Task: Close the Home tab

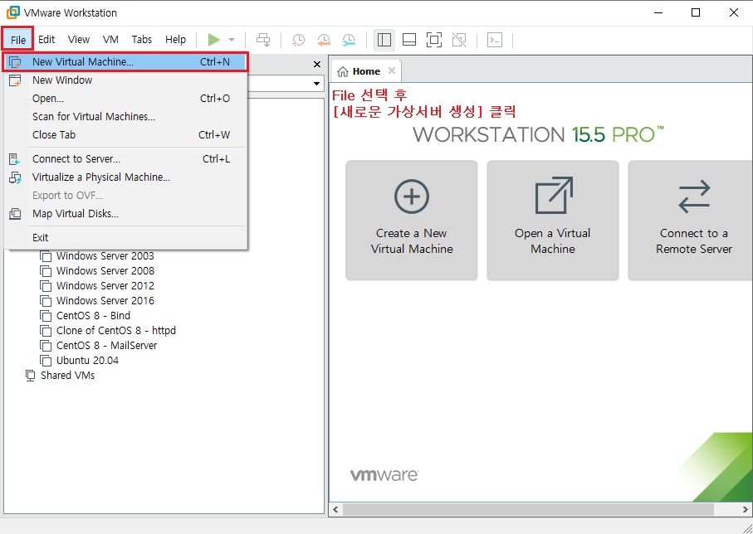Action: pos(392,71)
